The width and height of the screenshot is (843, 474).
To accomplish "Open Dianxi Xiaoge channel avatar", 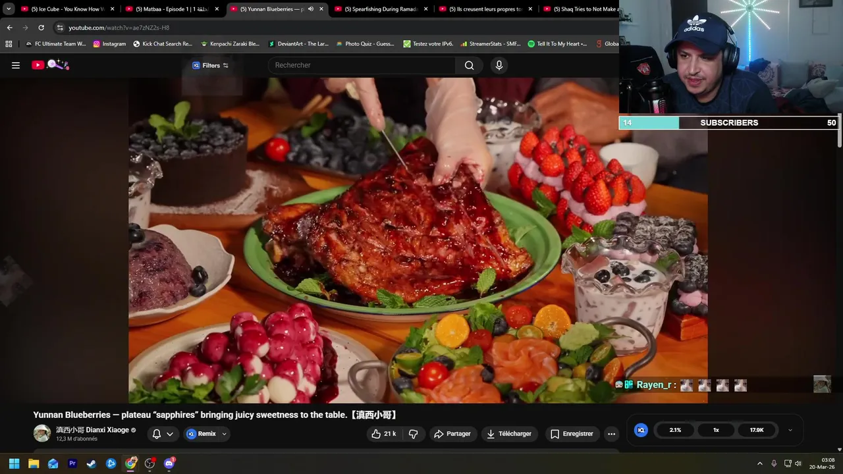I will [x=42, y=433].
